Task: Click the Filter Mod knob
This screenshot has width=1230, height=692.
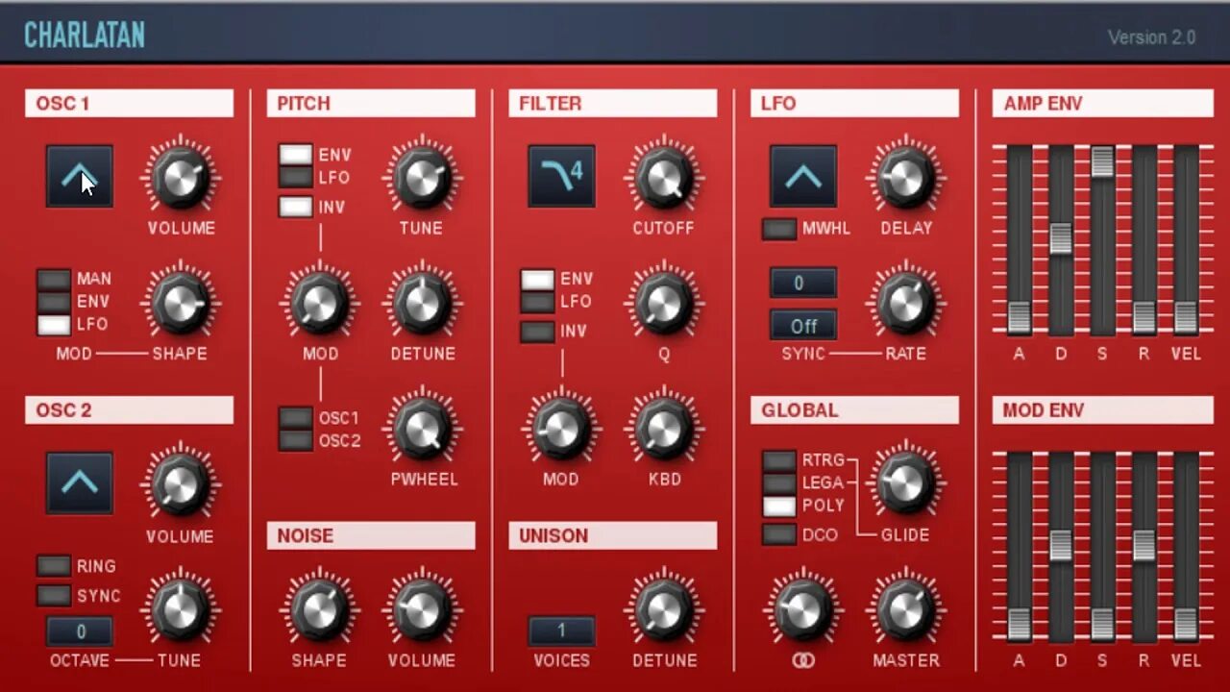Action: (561, 428)
